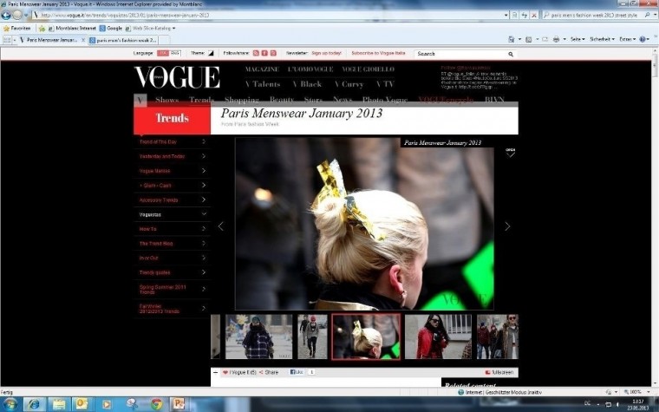Open the Shopping navigation item
The height and width of the screenshot is (412, 659).
[242, 100]
